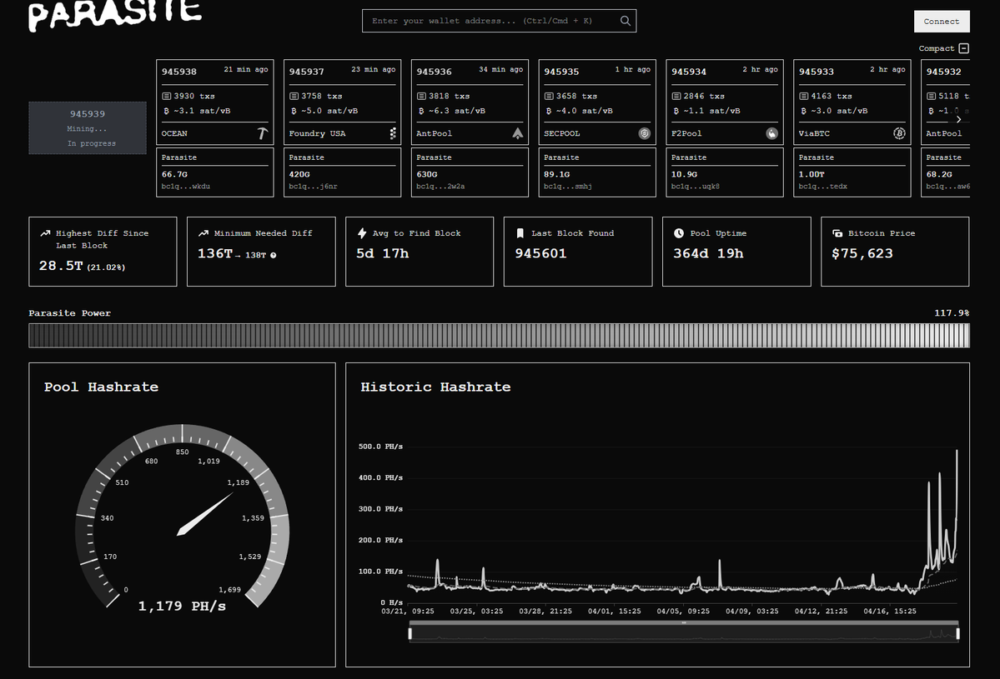Click the Bitcoin Price wallet icon
This screenshot has height=679, width=1000.
pos(837,233)
